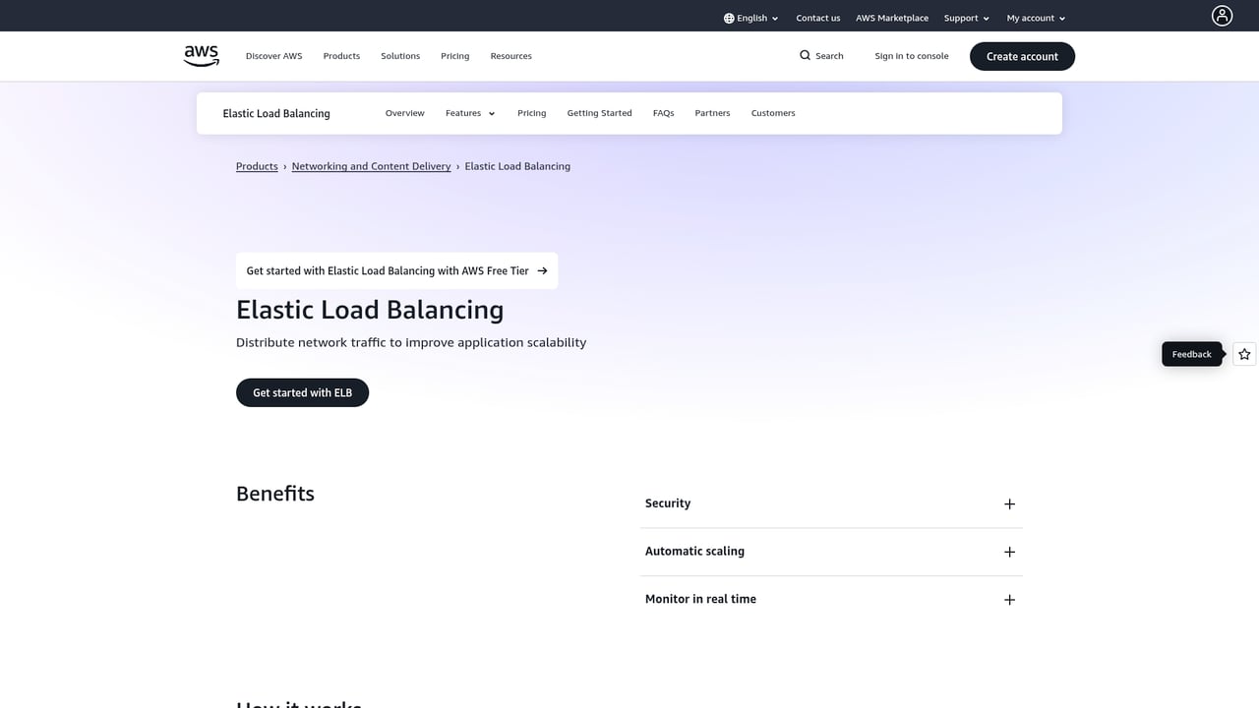This screenshot has width=1259, height=708.
Task: Open the Networking and Content Delivery breadcrumb
Action: (371, 166)
